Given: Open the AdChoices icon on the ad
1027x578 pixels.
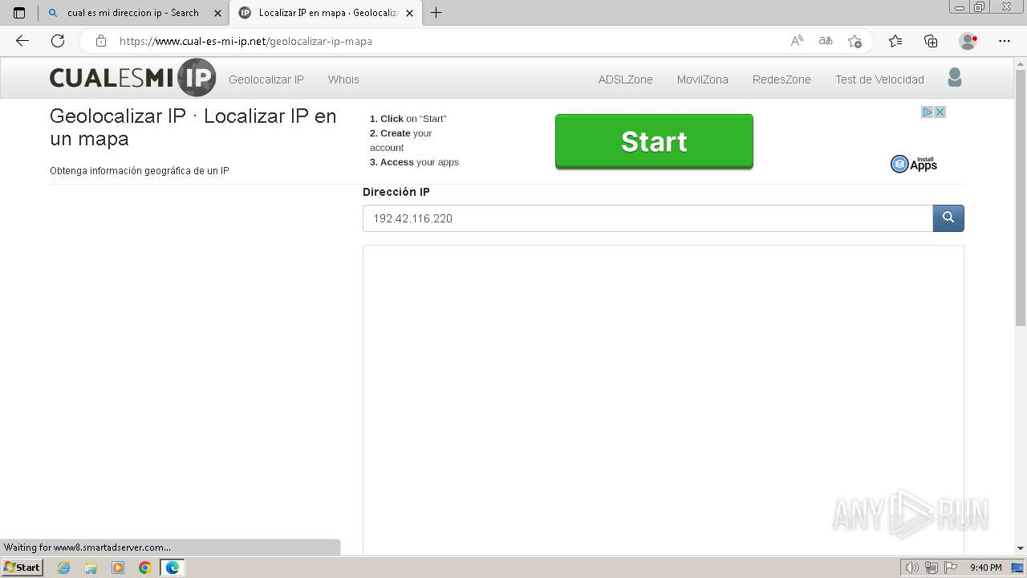Looking at the screenshot, I should (927, 112).
